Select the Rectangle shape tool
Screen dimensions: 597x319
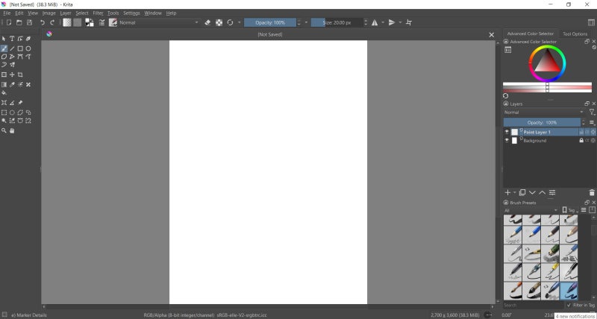20,48
